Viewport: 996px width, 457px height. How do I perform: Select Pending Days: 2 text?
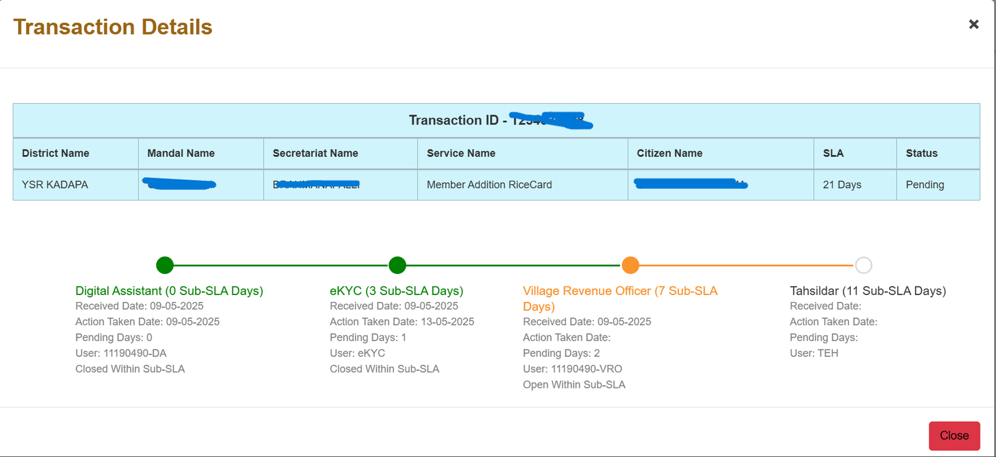(x=561, y=353)
